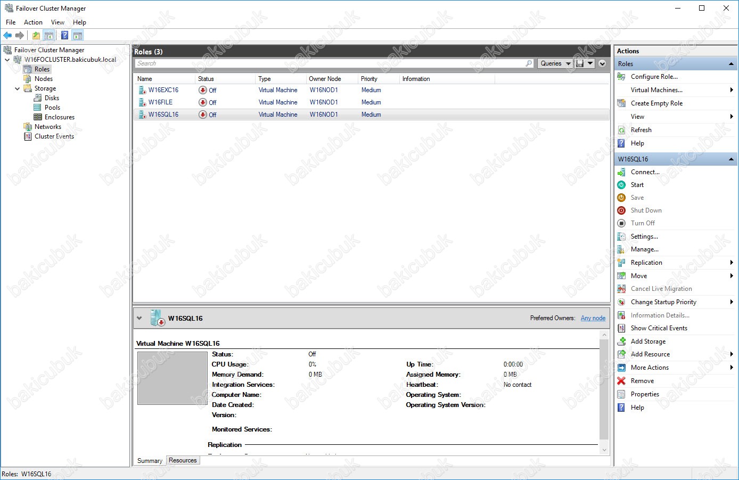
Task: Click in the Roles search field
Action: point(329,63)
